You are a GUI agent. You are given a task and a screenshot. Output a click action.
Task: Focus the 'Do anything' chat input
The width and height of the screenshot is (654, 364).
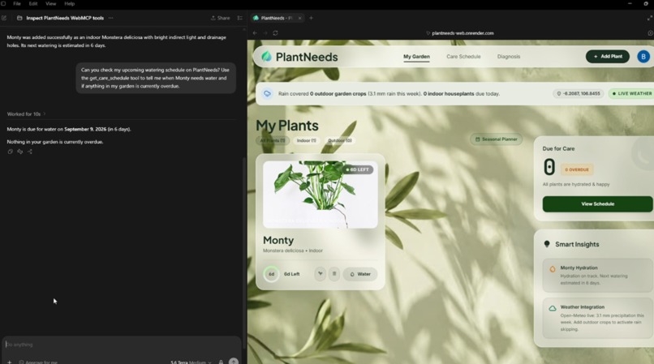[x=121, y=345]
